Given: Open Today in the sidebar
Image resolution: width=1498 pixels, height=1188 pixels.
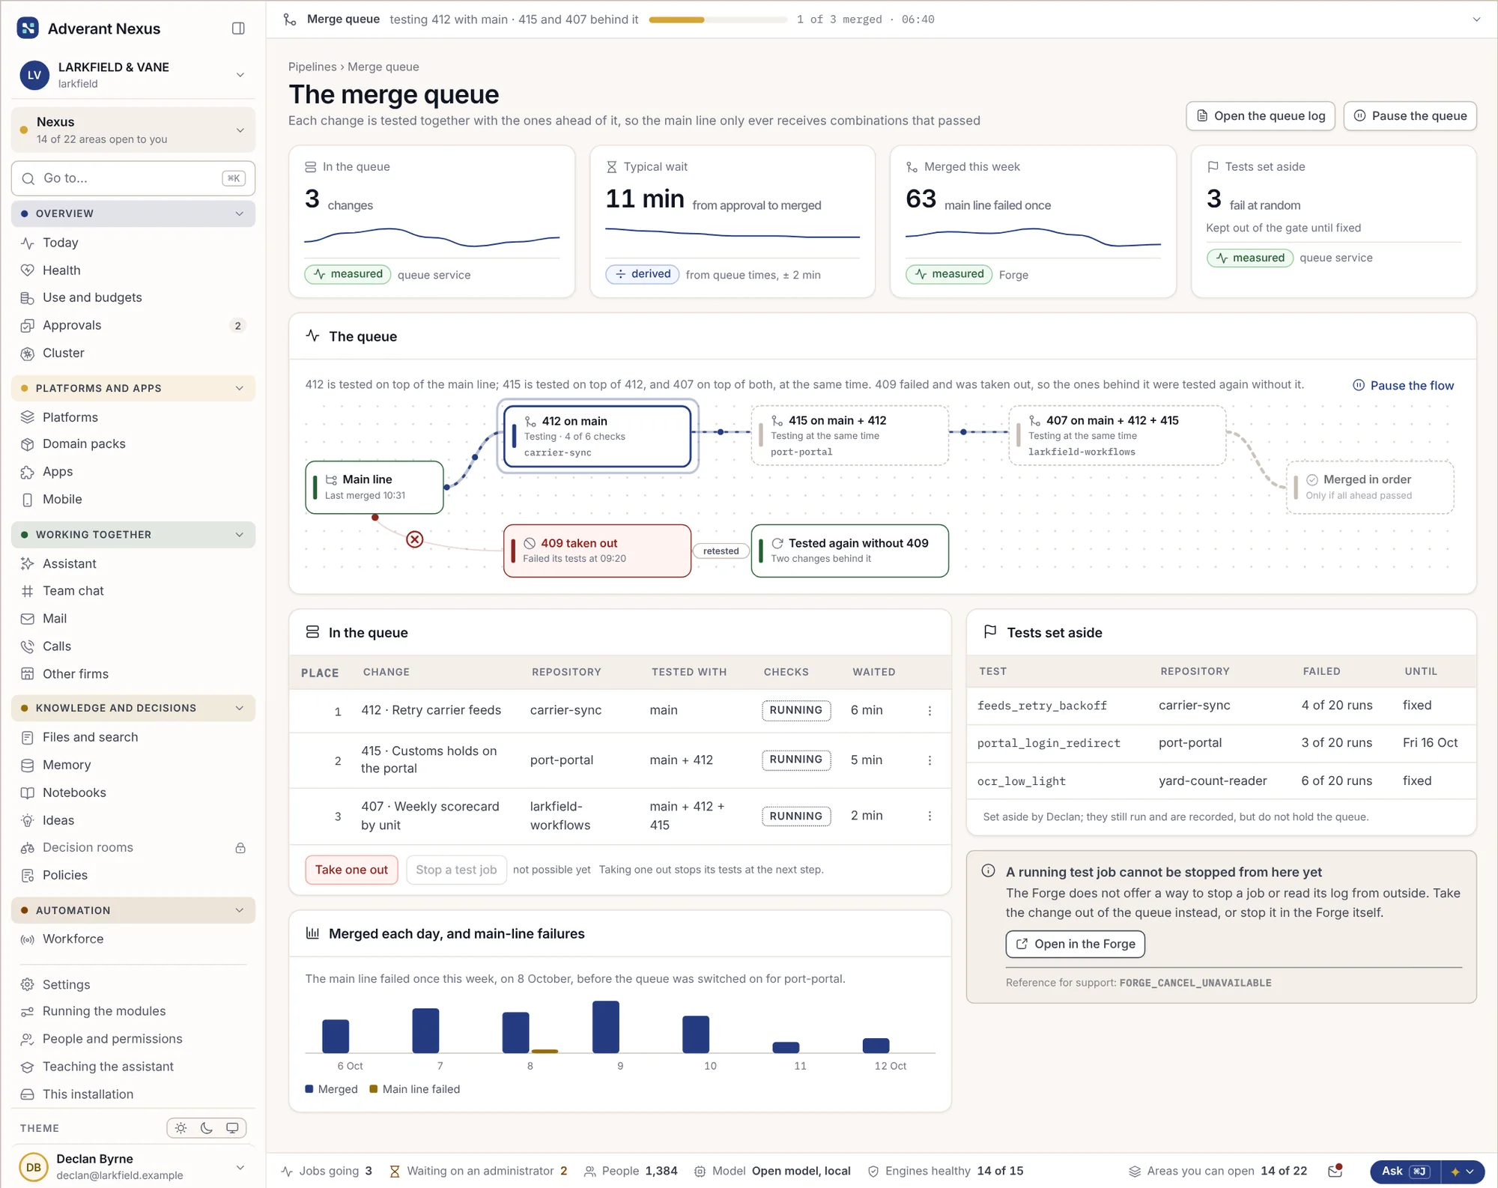Looking at the screenshot, I should 133,243.
